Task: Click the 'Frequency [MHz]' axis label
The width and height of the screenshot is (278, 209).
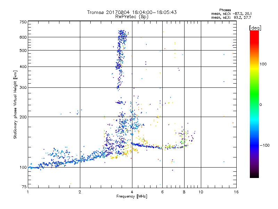Action: coord(132,196)
